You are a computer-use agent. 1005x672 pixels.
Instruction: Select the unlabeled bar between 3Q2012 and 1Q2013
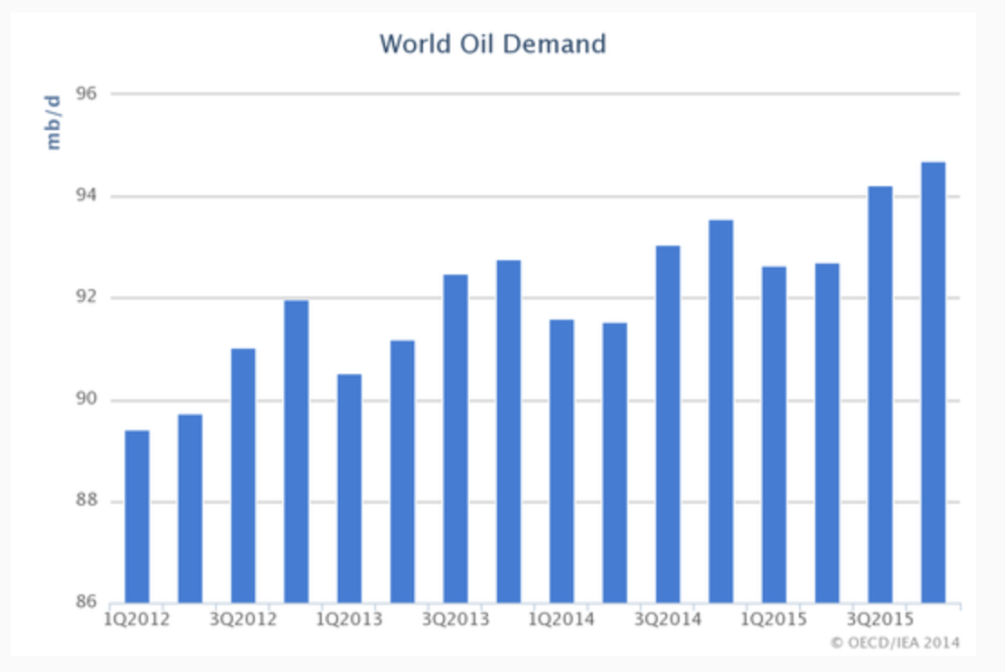(x=296, y=452)
